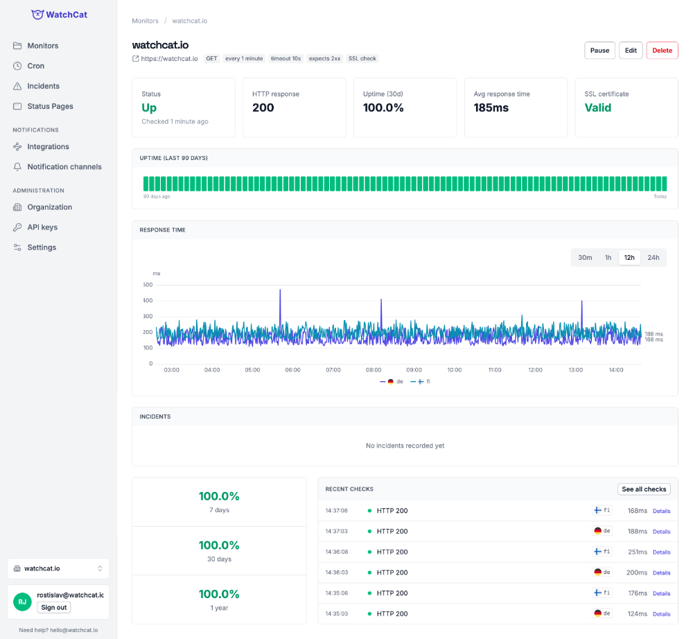
Task: Click Monitors breadcrumb link
Action: click(x=145, y=21)
